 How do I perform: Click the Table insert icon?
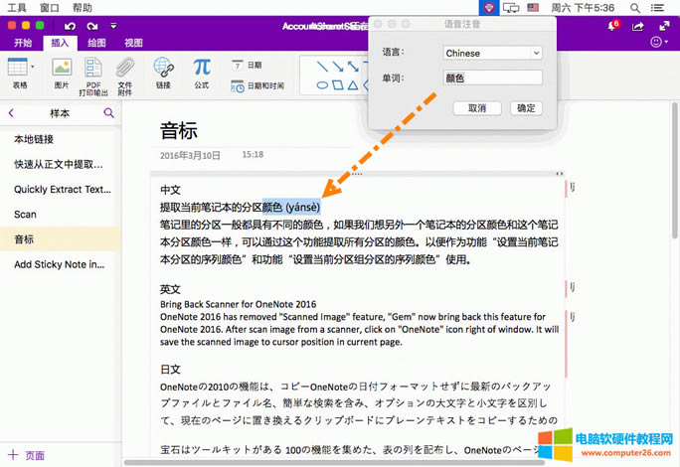[18, 68]
